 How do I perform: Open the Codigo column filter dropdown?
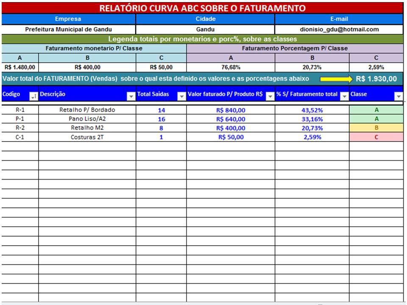(33, 97)
